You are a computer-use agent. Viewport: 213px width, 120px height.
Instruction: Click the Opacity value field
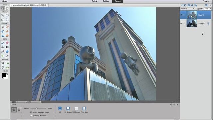pos(206,9)
